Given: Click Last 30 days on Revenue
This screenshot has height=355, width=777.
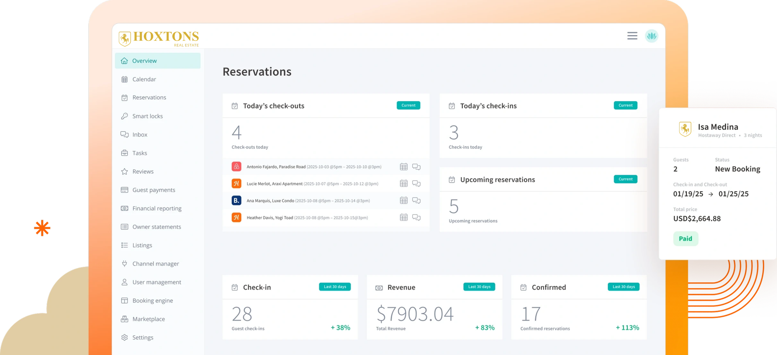Looking at the screenshot, I should point(479,287).
